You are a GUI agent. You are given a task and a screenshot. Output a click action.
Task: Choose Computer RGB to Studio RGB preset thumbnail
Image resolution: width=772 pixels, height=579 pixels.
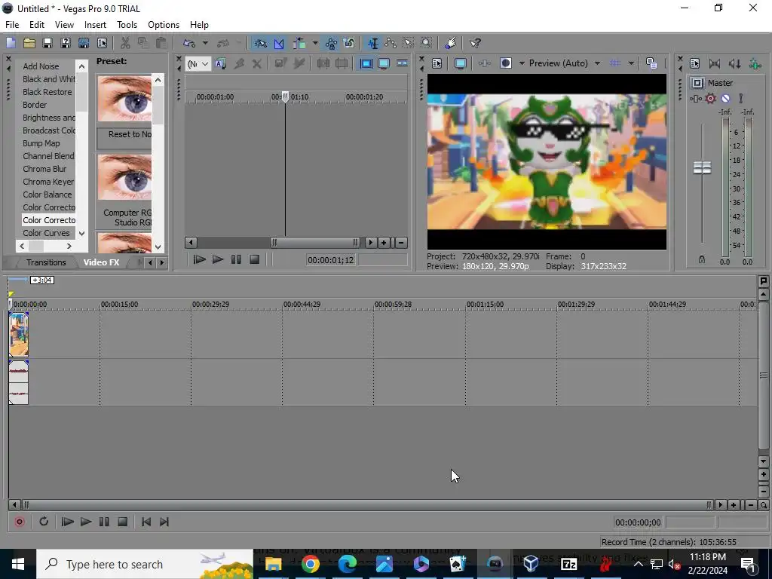[124, 177]
